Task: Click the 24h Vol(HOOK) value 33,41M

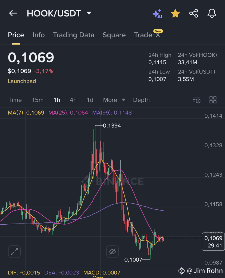Action: [x=187, y=62]
